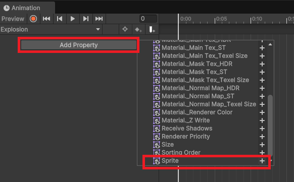Screen dimensions: 294x182
Task: Toggle animation record mode
Action: 33,19
